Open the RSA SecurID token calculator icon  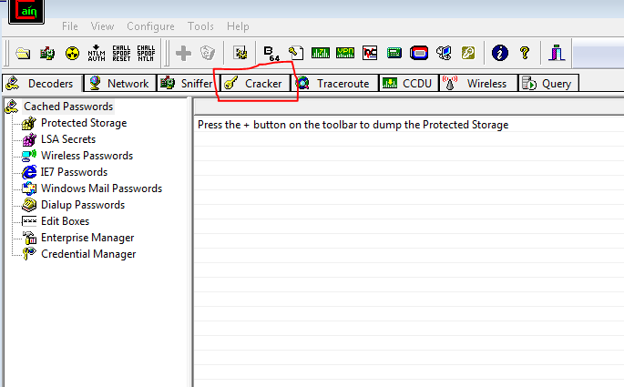[419, 53]
